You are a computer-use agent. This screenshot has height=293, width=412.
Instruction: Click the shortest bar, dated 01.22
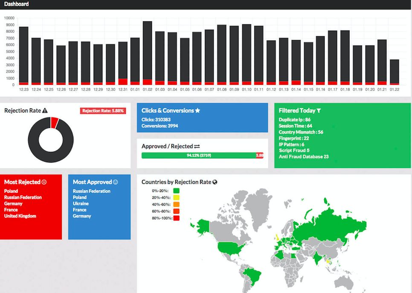click(x=395, y=72)
